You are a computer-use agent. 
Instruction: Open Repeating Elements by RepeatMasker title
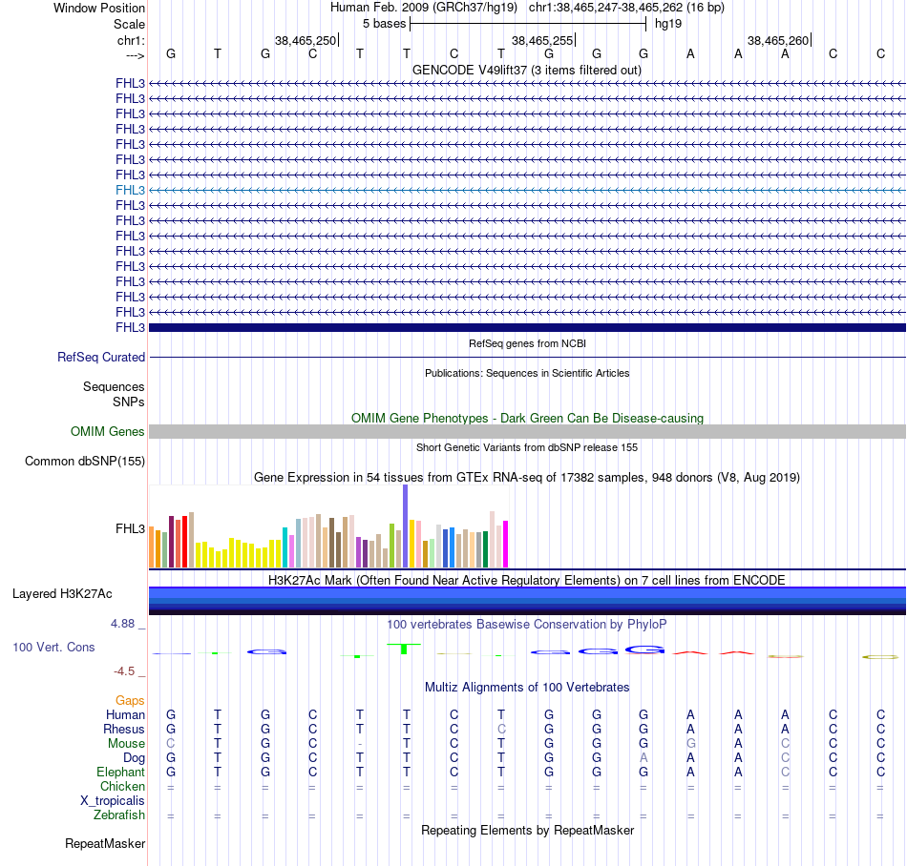click(527, 830)
